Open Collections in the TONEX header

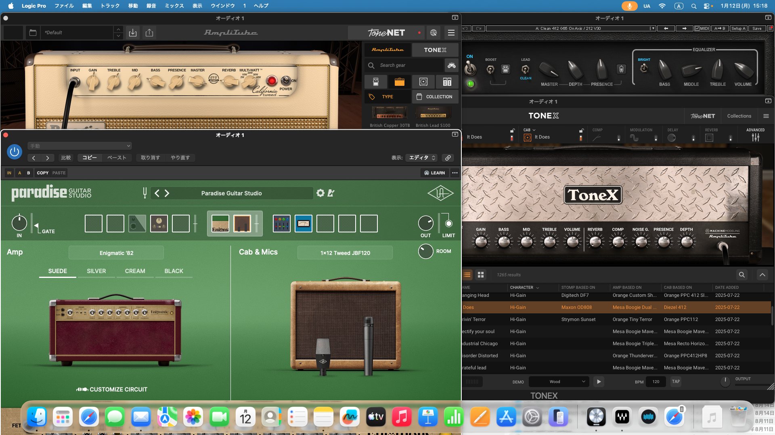click(739, 116)
